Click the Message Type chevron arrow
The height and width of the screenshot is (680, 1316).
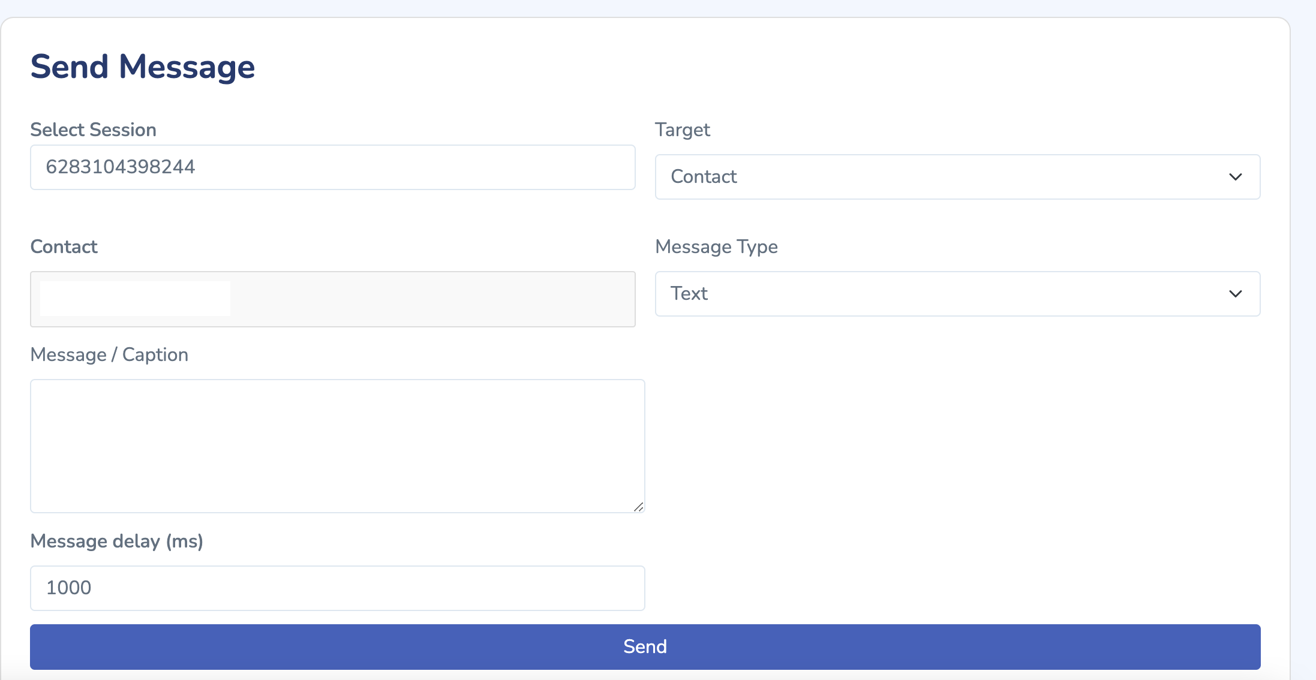point(1235,294)
